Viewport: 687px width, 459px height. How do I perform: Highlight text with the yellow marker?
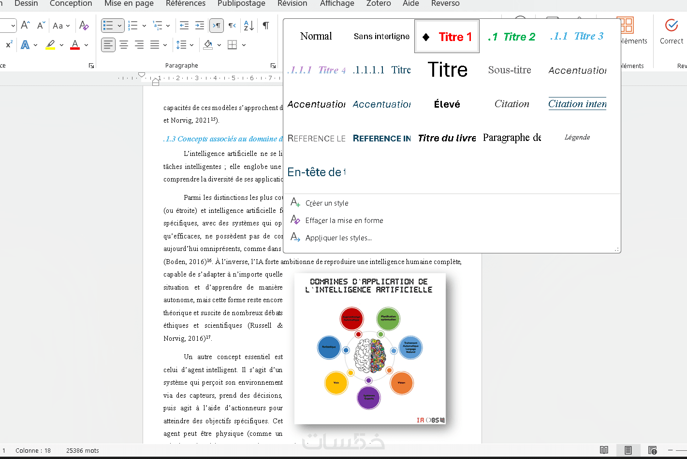click(x=50, y=45)
